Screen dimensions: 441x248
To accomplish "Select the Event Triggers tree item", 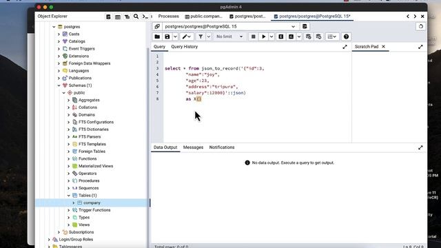I will [81, 49].
